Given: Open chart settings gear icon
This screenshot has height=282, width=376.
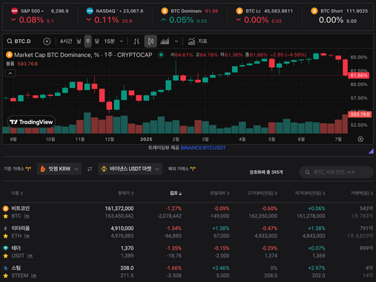Looking at the screenshot, I should (360, 140).
